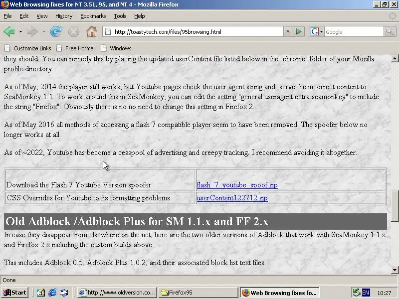Screen dimensions: 399x299
Task: Click the Stop loading button
Action: coord(73,32)
